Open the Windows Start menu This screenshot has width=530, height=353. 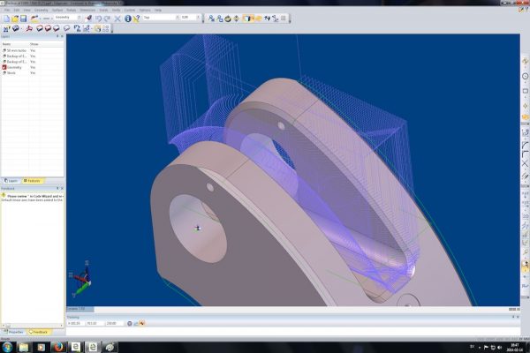point(7,347)
